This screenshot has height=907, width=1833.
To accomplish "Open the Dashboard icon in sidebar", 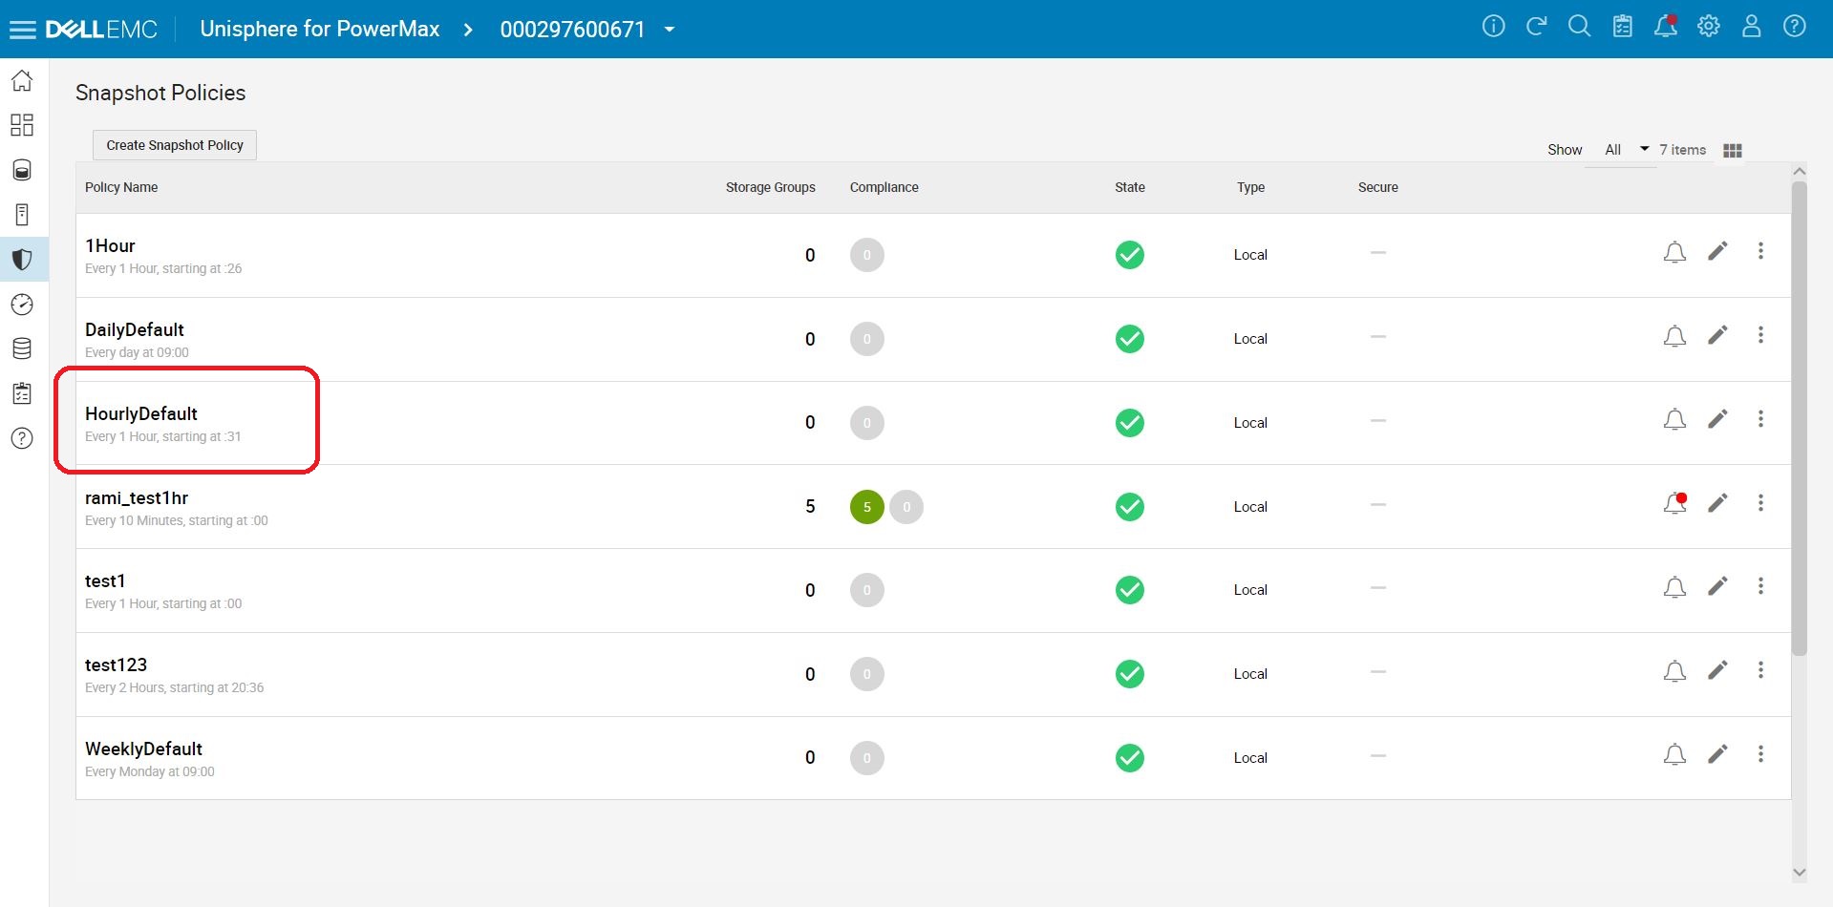I will pyautogui.click(x=22, y=125).
